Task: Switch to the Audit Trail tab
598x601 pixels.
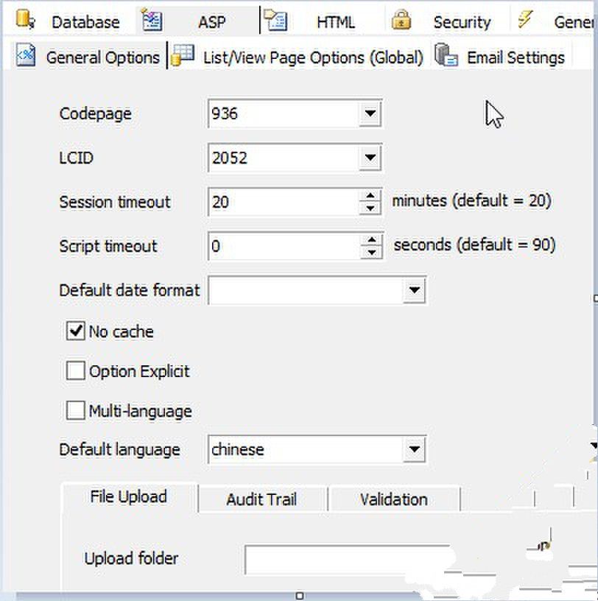Action: [262, 499]
